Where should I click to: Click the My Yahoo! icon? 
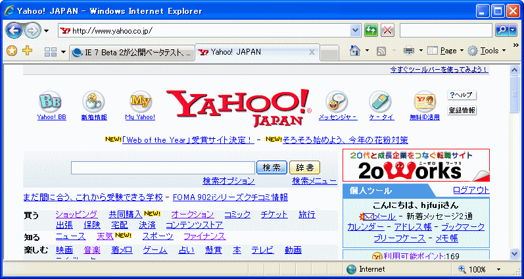click(141, 102)
